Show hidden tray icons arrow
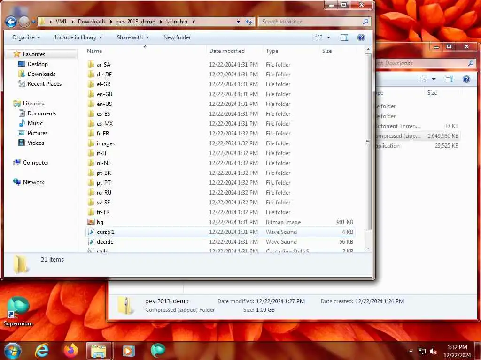This screenshot has width=481, height=360. point(411,351)
